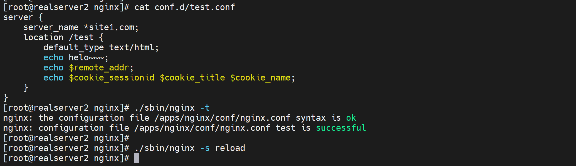Click the word syntax in nginx output
The height and width of the screenshot is (166, 576).
pos(311,118)
